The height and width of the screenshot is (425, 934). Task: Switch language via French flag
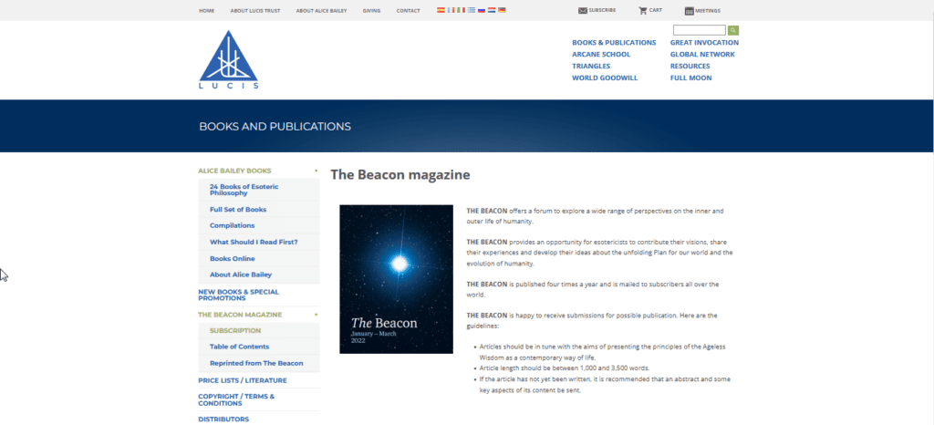coord(451,10)
